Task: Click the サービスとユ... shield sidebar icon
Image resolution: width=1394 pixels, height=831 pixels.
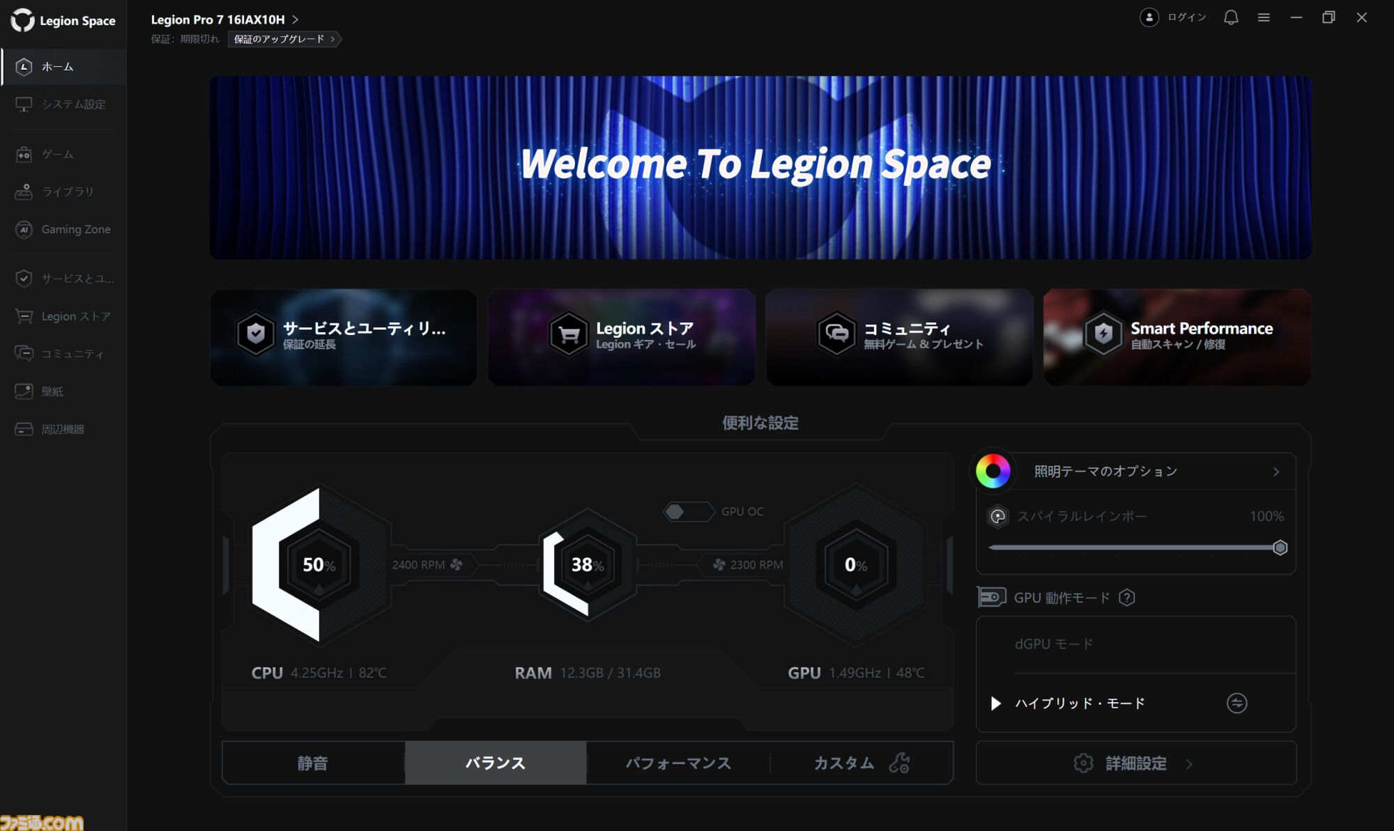Action: coord(24,279)
